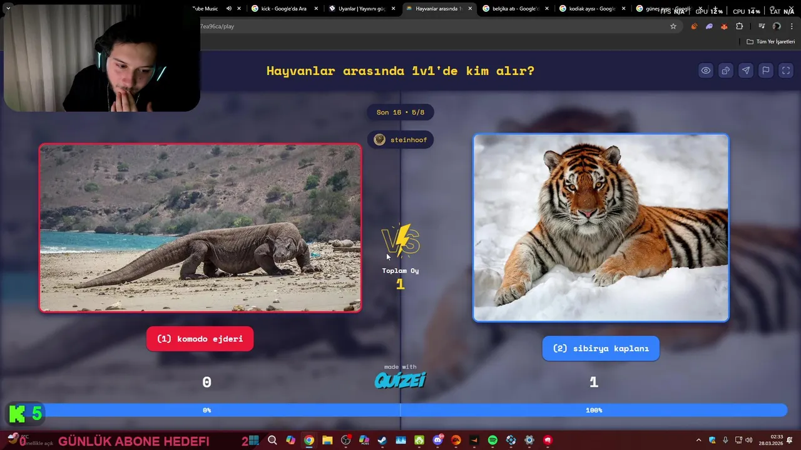The image size is (801, 450).
Task: Open the Quizei logo link
Action: [x=400, y=379]
